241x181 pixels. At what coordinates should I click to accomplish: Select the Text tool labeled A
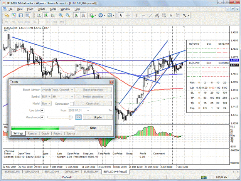click(x=171, y=15)
